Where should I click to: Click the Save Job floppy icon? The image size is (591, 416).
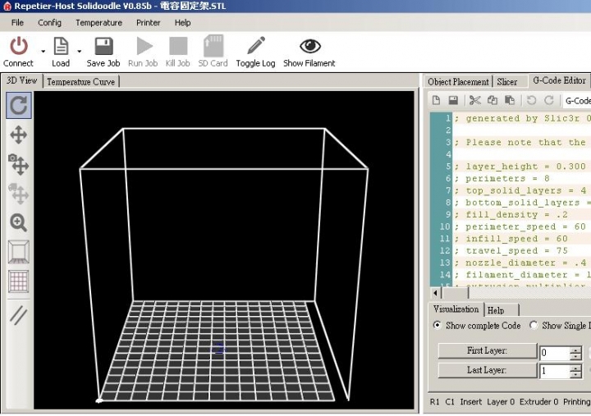103,47
